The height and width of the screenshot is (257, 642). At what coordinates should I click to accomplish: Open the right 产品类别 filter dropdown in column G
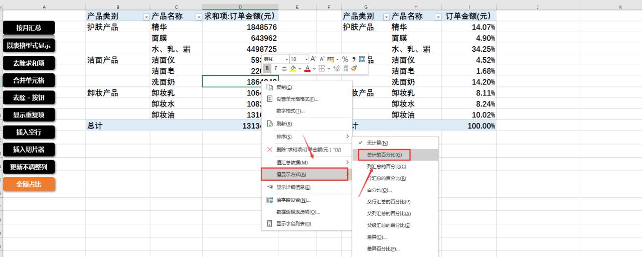(x=386, y=17)
